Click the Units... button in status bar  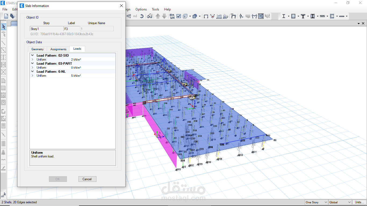(359, 202)
